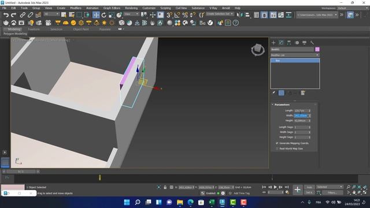The height and width of the screenshot is (208, 370).
Task: Open the Customize menu
Action: pos(149,8)
